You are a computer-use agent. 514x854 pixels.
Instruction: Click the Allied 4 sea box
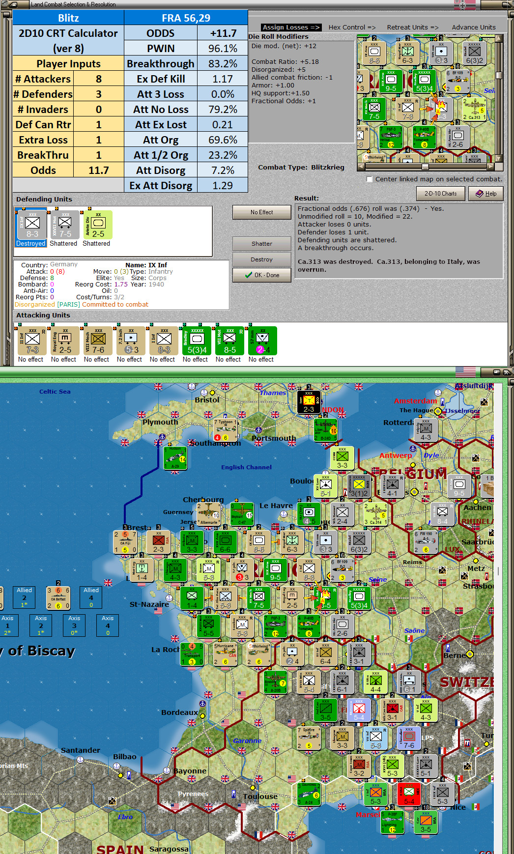coord(91,597)
